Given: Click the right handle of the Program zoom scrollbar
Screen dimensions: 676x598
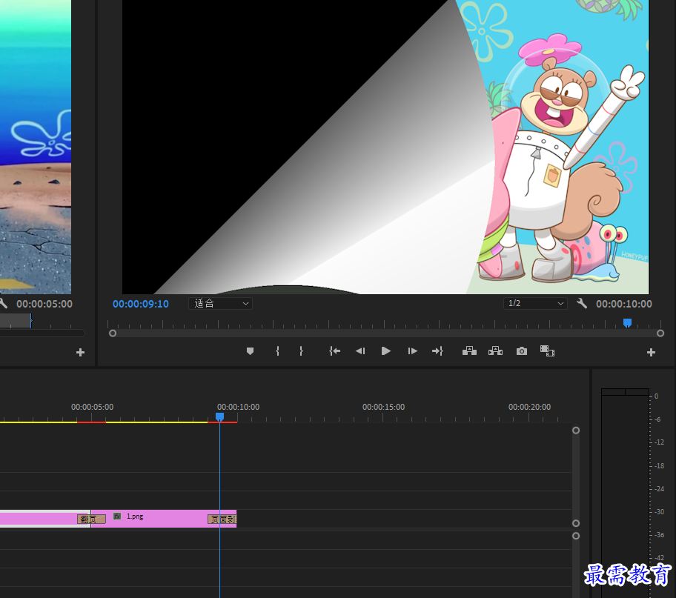Looking at the screenshot, I should pyautogui.click(x=660, y=333).
